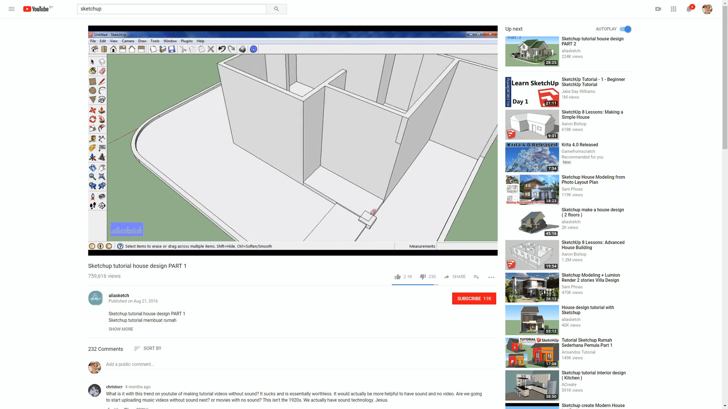Open the aliasketch channel avatar
Image resolution: width=728 pixels, height=409 pixels.
(x=96, y=298)
